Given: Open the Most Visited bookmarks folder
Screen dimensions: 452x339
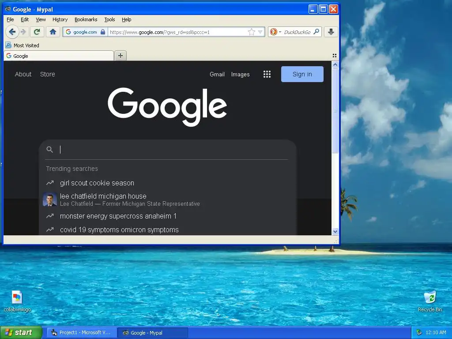Looking at the screenshot, I should 23,45.
